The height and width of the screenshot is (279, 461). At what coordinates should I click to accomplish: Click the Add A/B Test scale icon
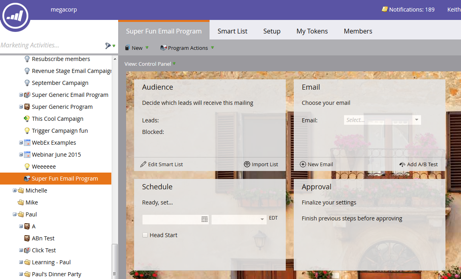click(x=402, y=165)
